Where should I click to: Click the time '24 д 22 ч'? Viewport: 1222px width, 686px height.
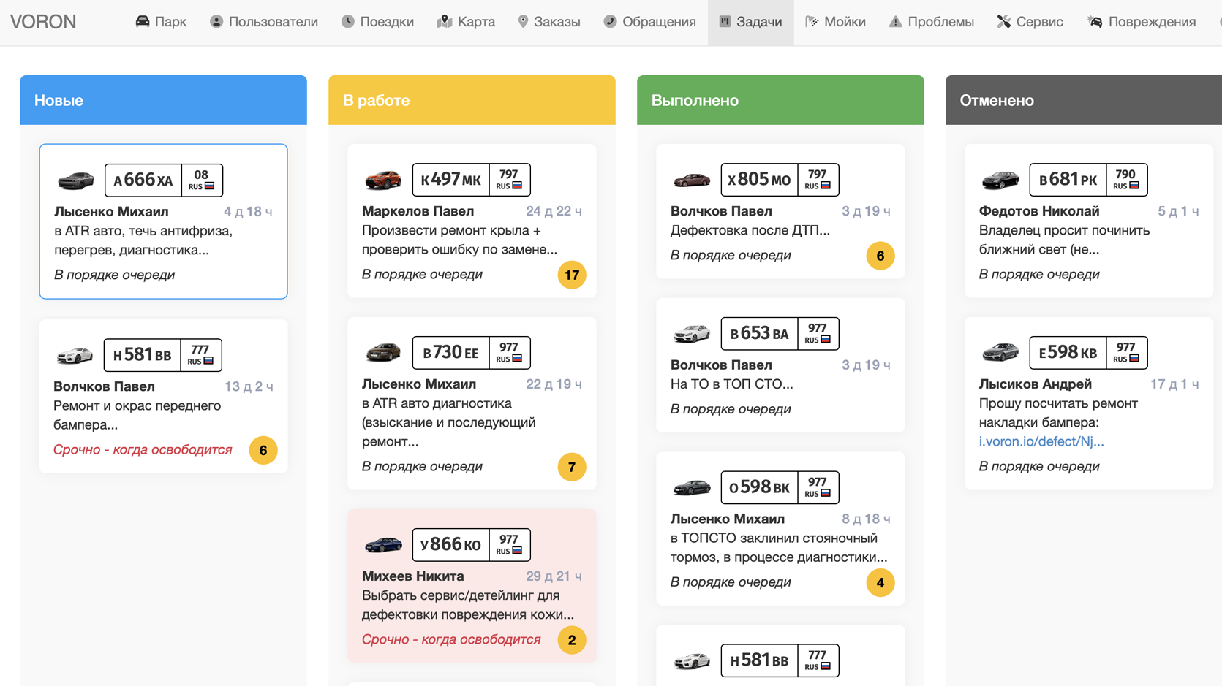tap(554, 211)
